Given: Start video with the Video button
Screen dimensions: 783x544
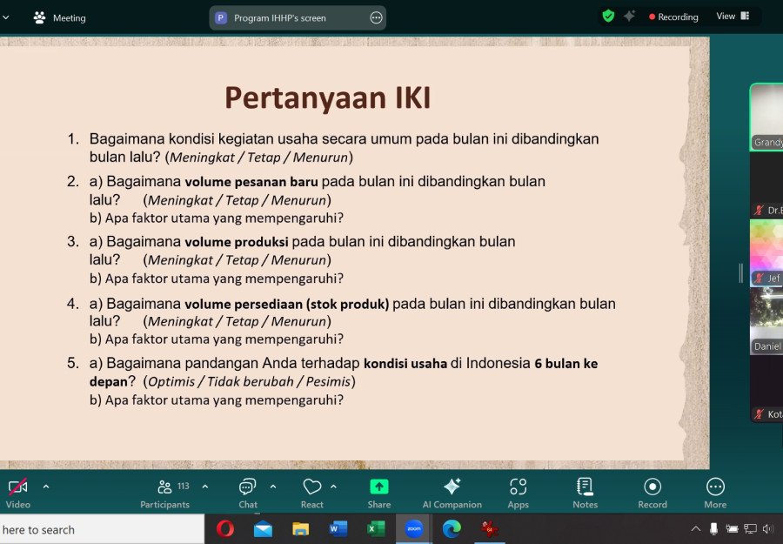Looking at the screenshot, I should (18, 493).
